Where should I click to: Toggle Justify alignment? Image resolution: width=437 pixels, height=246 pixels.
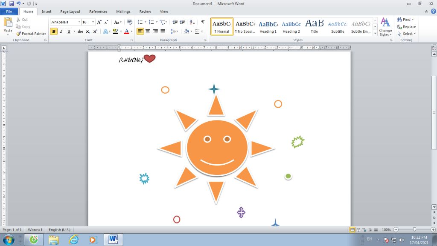click(x=163, y=31)
